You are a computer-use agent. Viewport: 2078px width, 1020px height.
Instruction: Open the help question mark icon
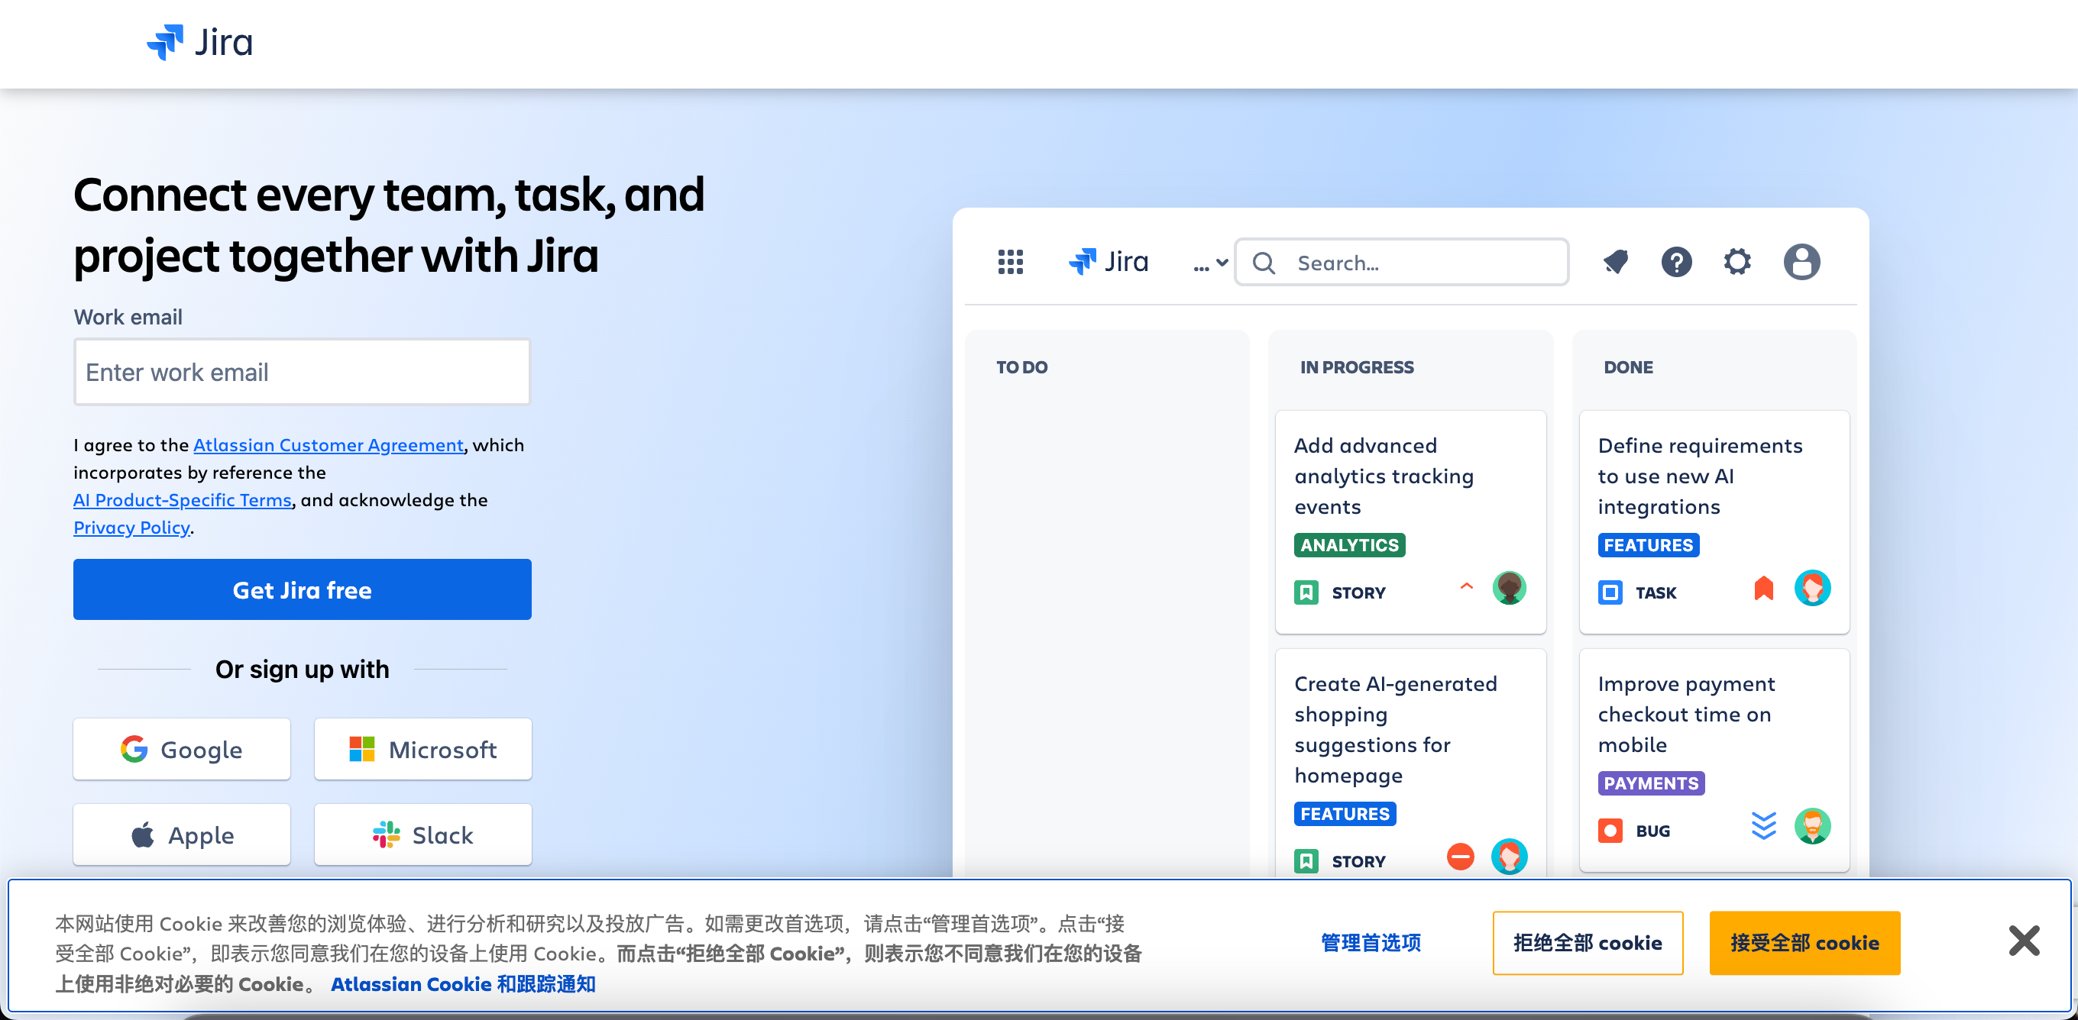click(1676, 261)
